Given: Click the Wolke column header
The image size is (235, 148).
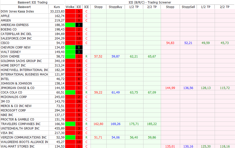Looking at the screenshot, I should pyautogui.click(x=70, y=7).
